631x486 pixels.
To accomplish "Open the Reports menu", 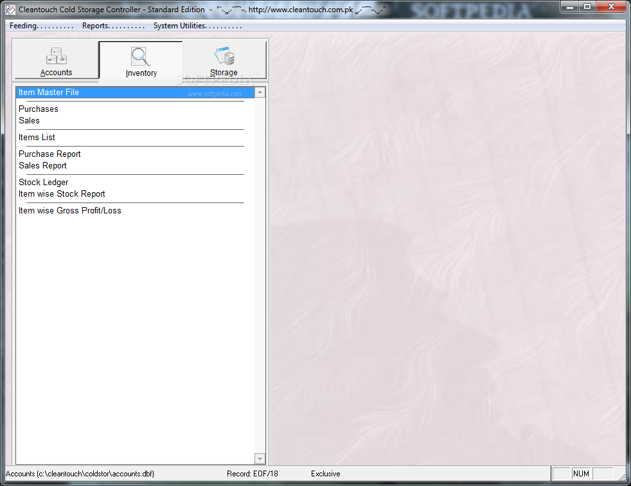I will click(113, 26).
